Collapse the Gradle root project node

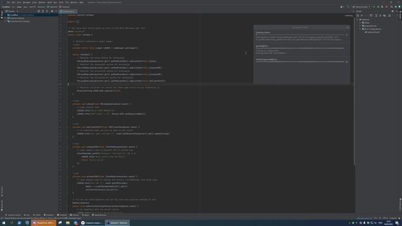(357, 19)
